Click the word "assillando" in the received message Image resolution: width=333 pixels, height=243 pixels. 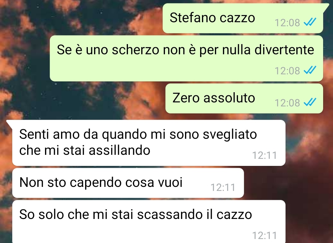(x=119, y=150)
